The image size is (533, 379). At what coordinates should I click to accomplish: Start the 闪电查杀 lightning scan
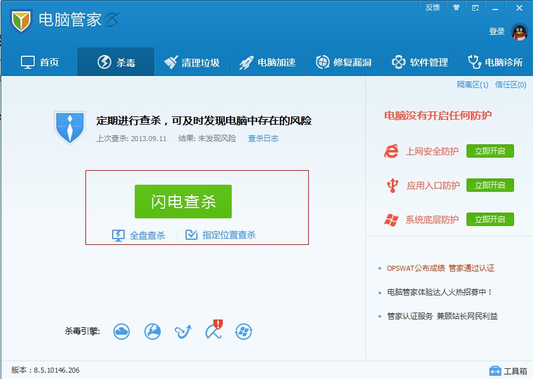click(x=183, y=202)
